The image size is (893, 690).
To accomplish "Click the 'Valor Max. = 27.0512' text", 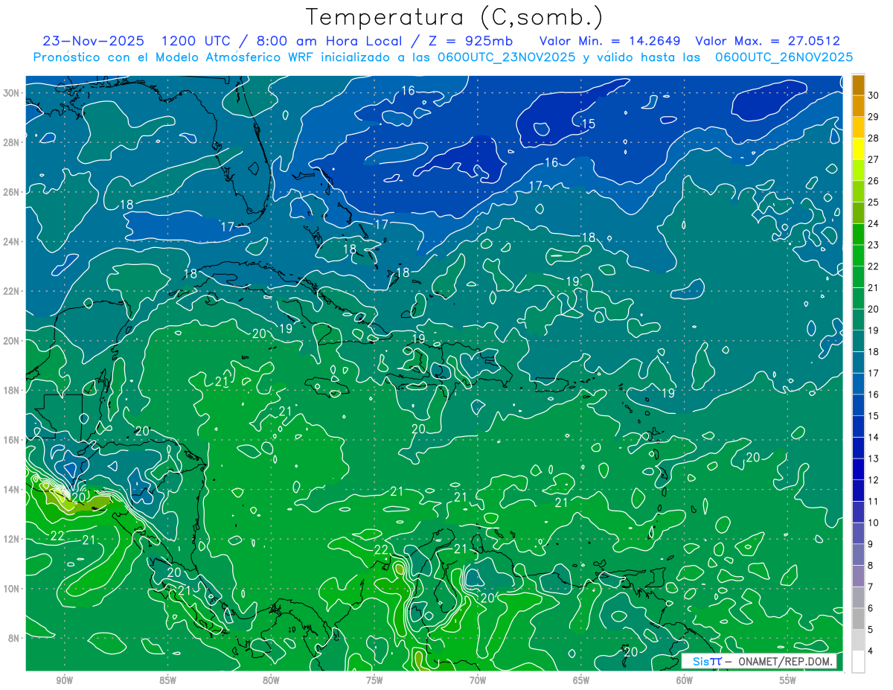I will click(x=768, y=41).
